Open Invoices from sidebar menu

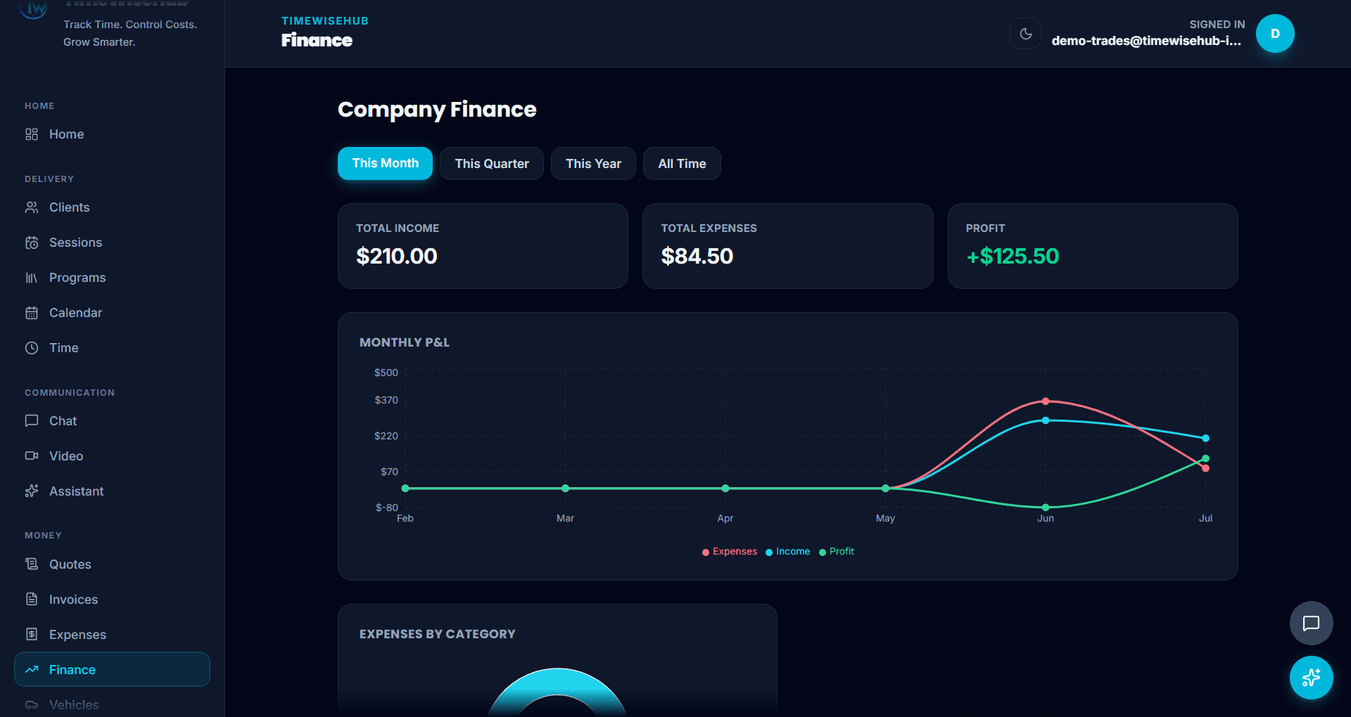pos(112,600)
